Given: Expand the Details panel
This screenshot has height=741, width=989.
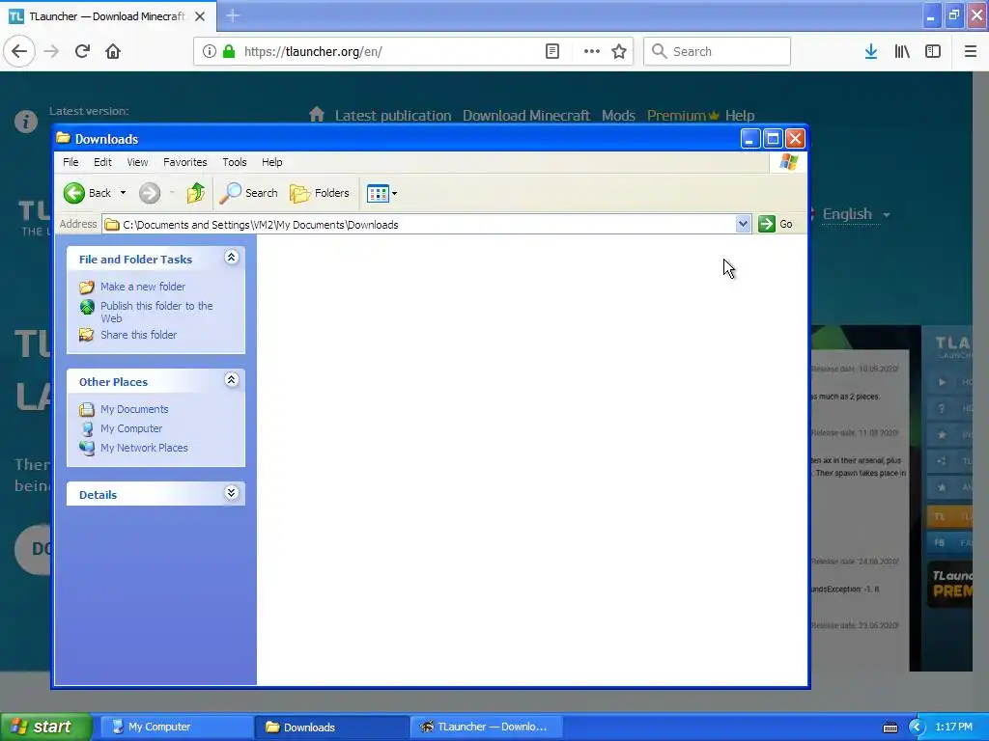Looking at the screenshot, I should pyautogui.click(x=232, y=493).
